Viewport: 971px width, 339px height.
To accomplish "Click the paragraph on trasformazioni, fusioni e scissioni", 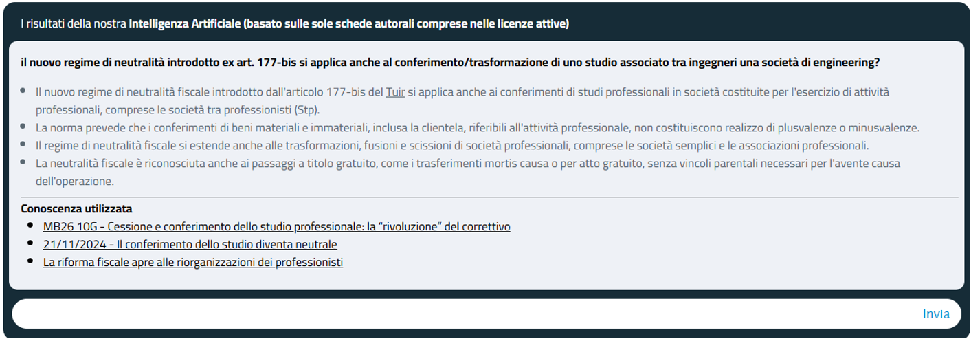I will coord(452,146).
